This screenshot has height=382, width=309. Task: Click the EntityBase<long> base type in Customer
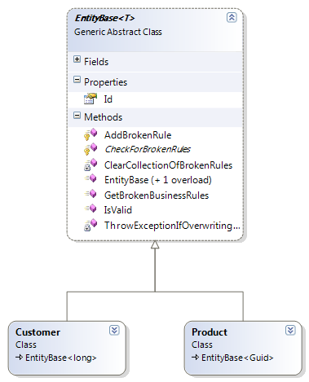61,358
